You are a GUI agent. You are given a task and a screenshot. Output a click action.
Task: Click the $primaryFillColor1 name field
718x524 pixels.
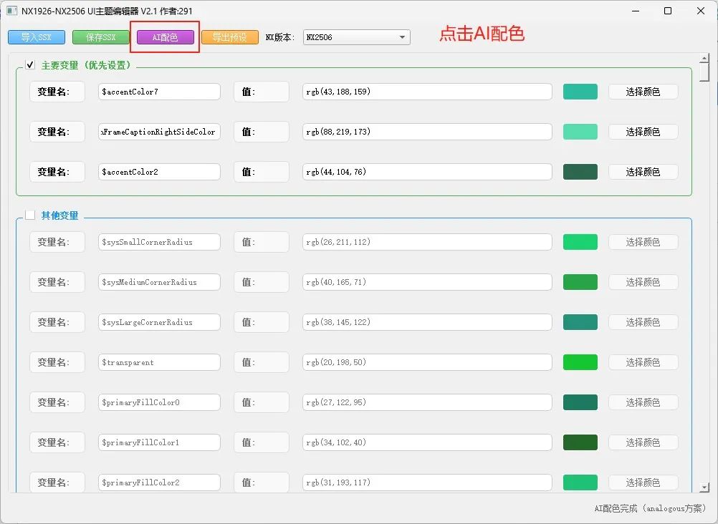pyautogui.click(x=159, y=442)
